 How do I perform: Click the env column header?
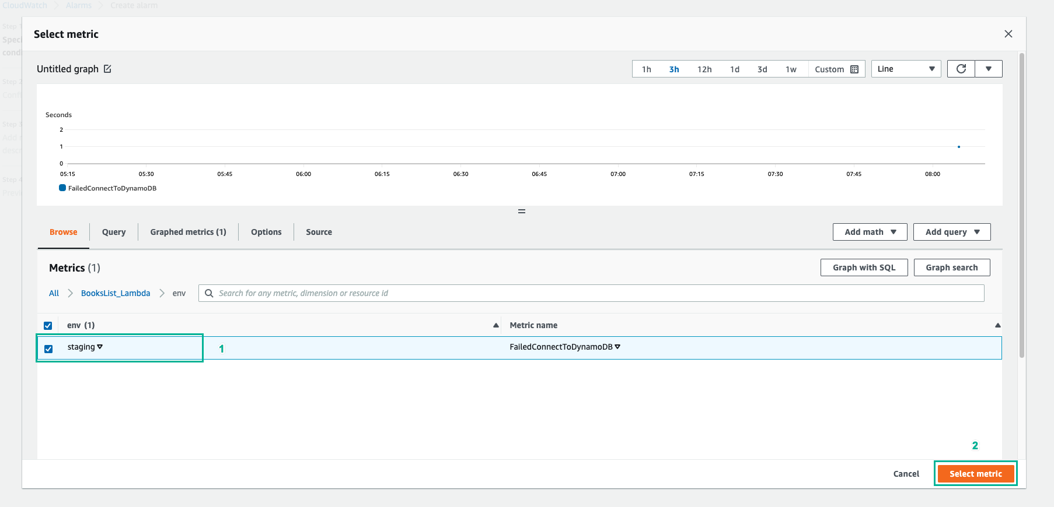pos(81,325)
